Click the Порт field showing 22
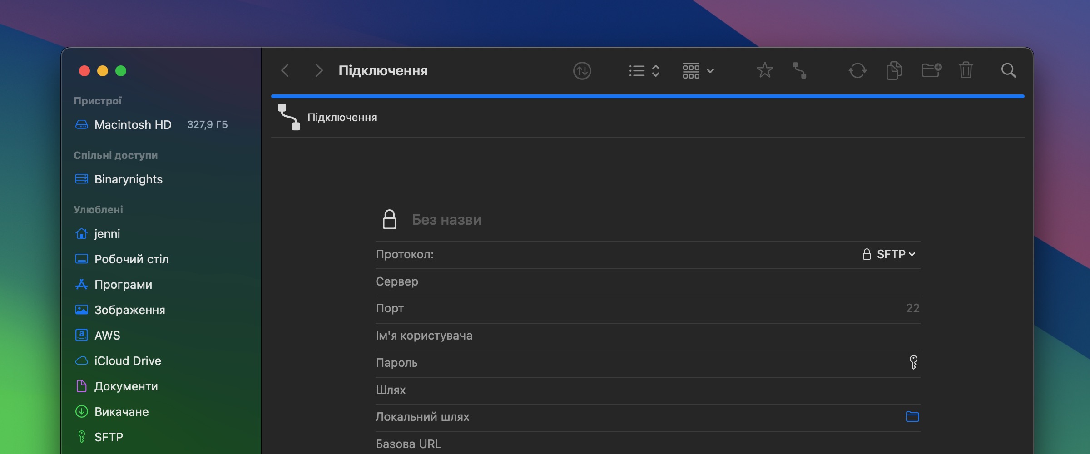Viewport: 1090px width, 454px height. [648, 308]
